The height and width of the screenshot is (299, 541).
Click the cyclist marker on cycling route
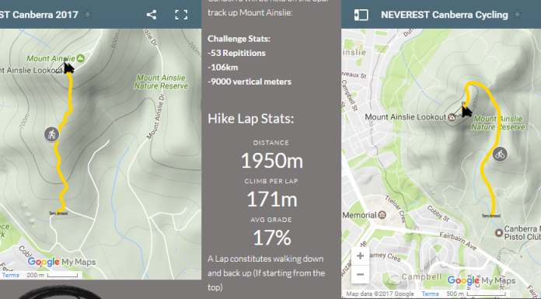(500, 155)
